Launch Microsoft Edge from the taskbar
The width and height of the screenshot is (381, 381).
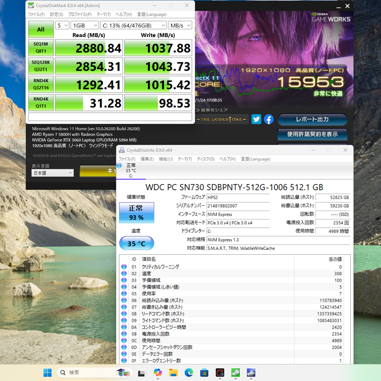click(189, 372)
